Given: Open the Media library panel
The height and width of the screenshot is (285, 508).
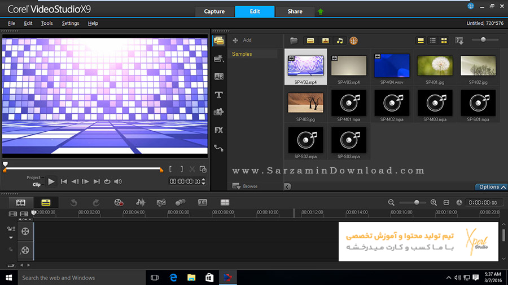Looking at the screenshot, I should point(219,41).
